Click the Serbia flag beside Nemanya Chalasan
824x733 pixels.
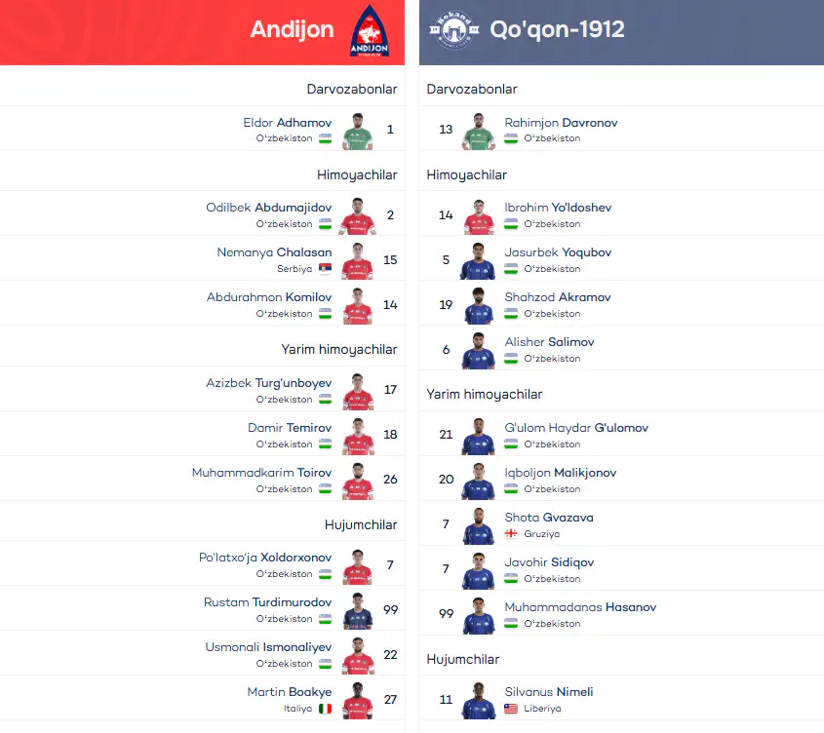[x=326, y=268]
